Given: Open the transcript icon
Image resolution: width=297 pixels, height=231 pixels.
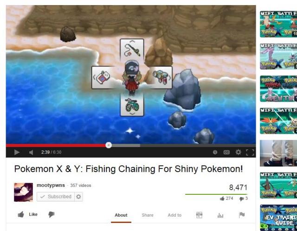Looking at the screenshot, I should point(199,215).
